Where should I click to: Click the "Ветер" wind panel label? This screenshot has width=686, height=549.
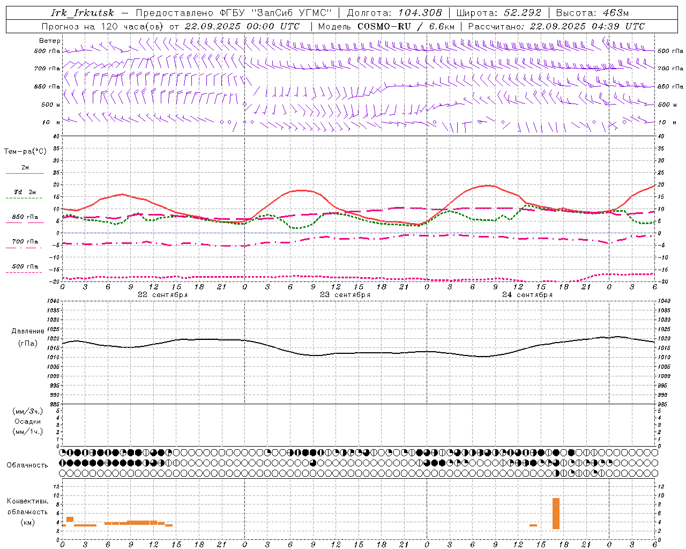pos(50,41)
